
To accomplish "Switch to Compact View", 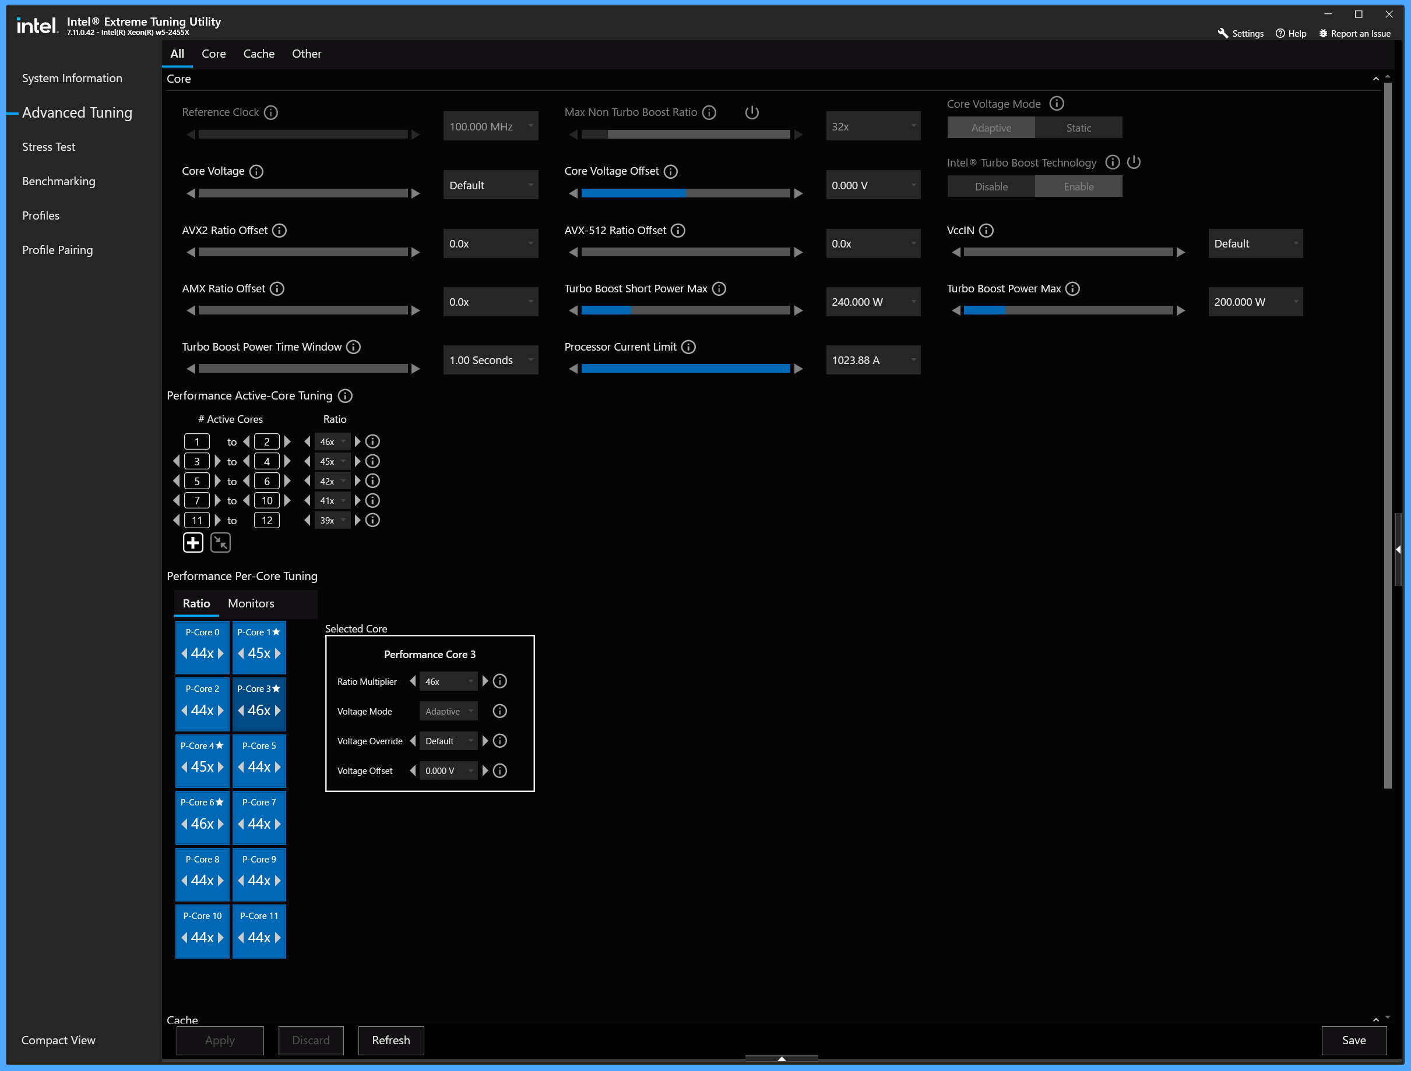I will [58, 1040].
